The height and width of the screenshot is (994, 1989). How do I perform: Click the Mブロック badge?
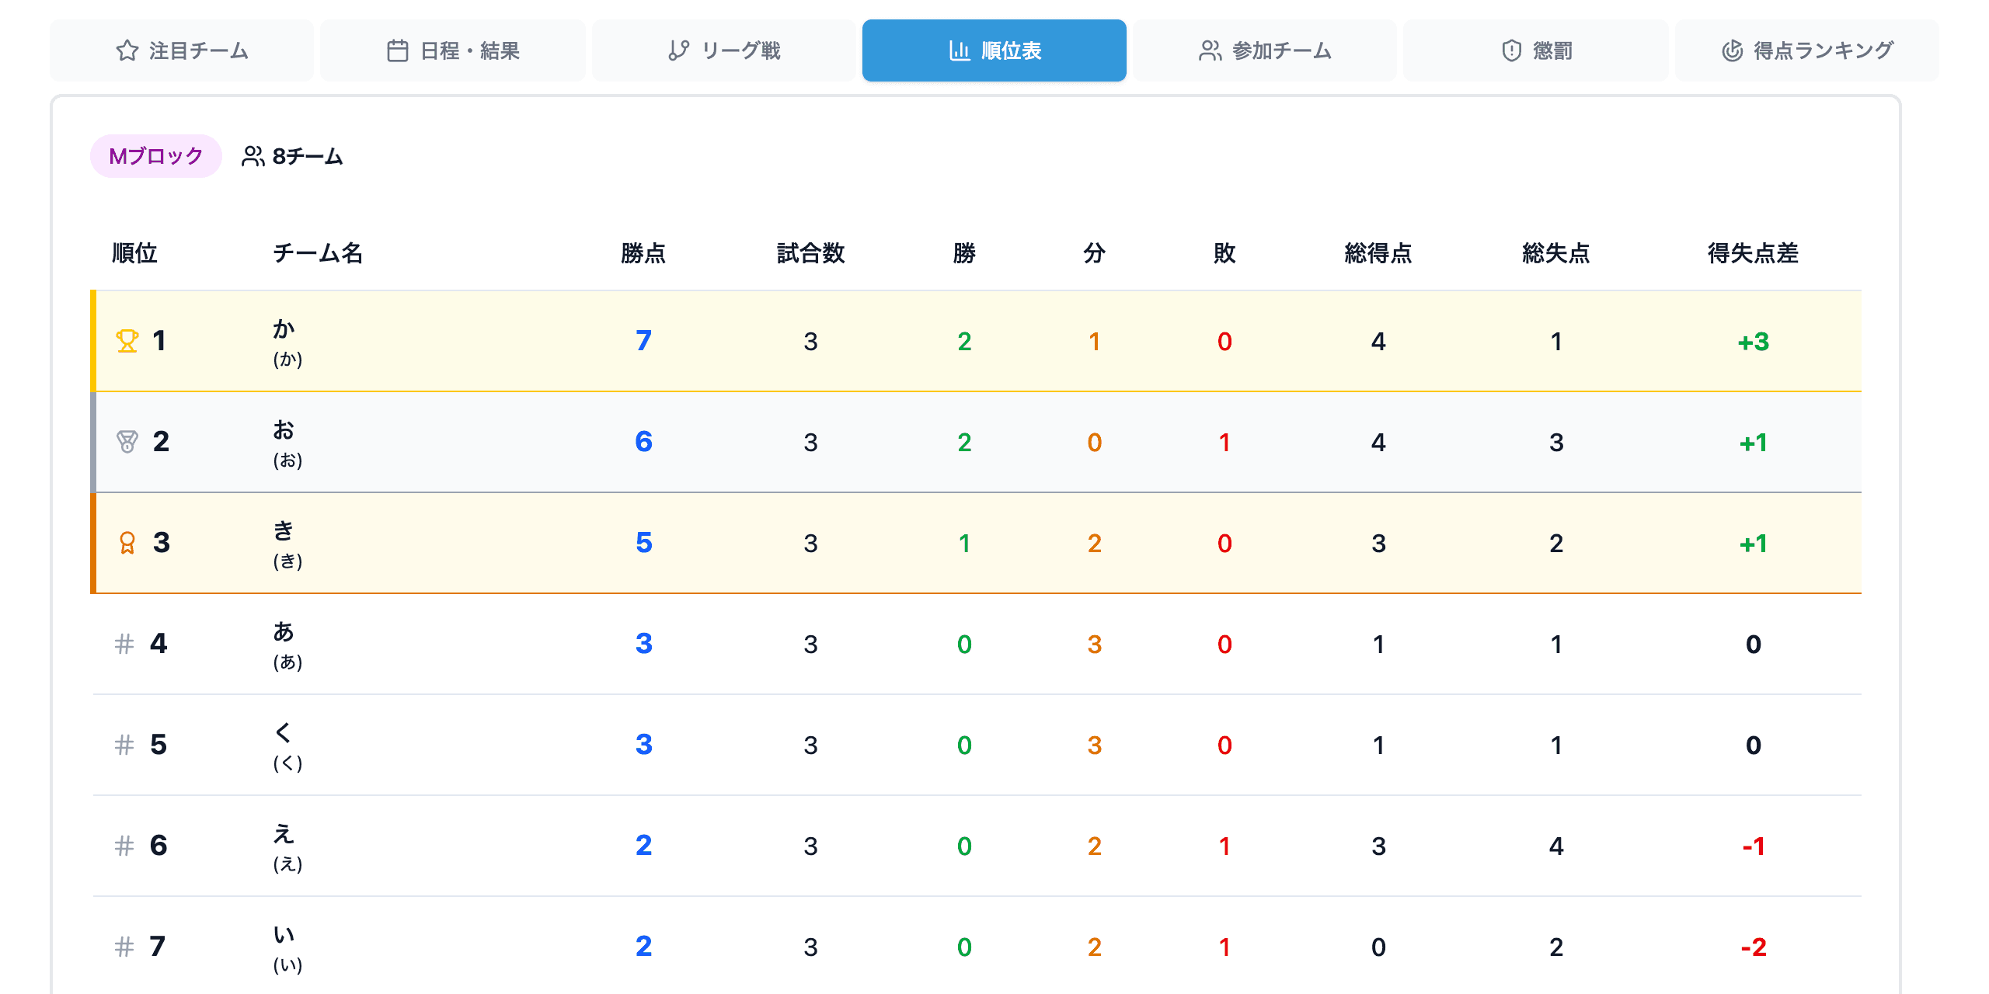(x=156, y=156)
